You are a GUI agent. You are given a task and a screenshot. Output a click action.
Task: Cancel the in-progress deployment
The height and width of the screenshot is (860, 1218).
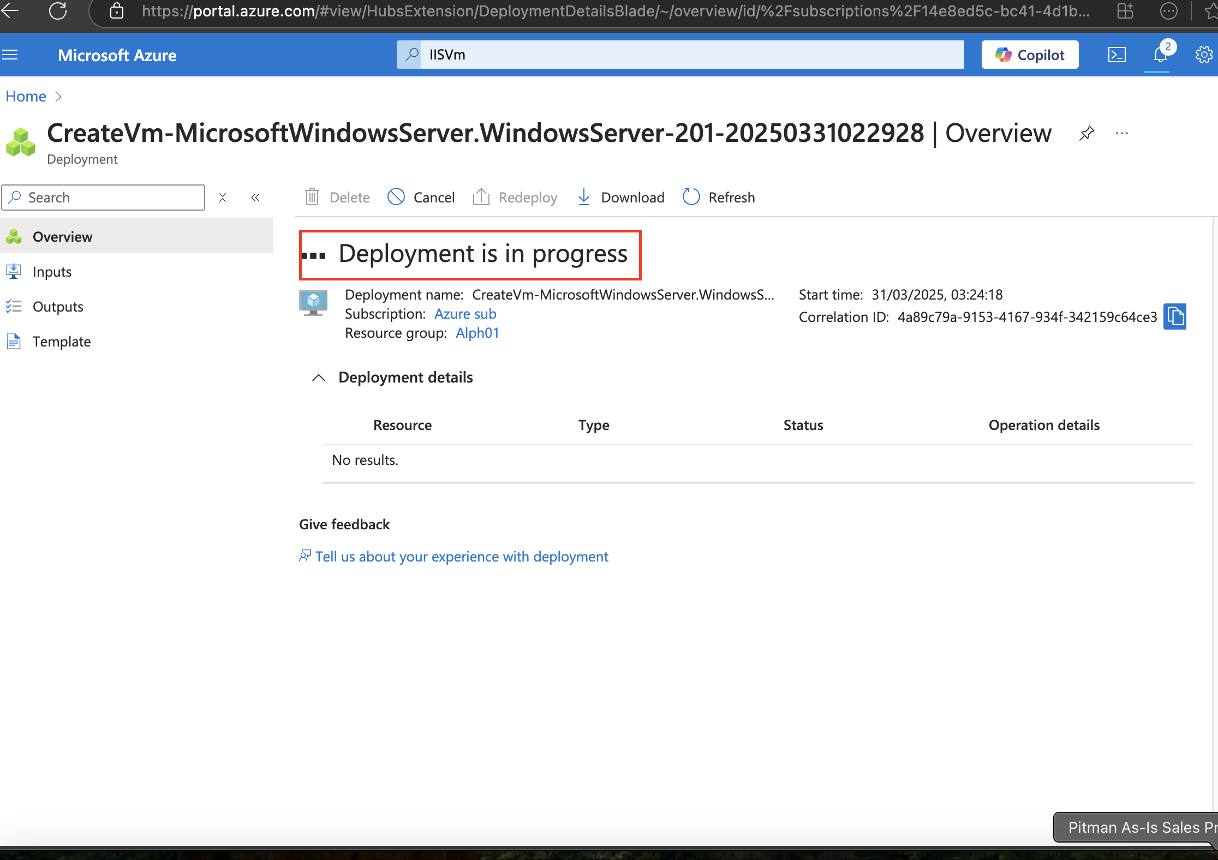pyautogui.click(x=421, y=198)
